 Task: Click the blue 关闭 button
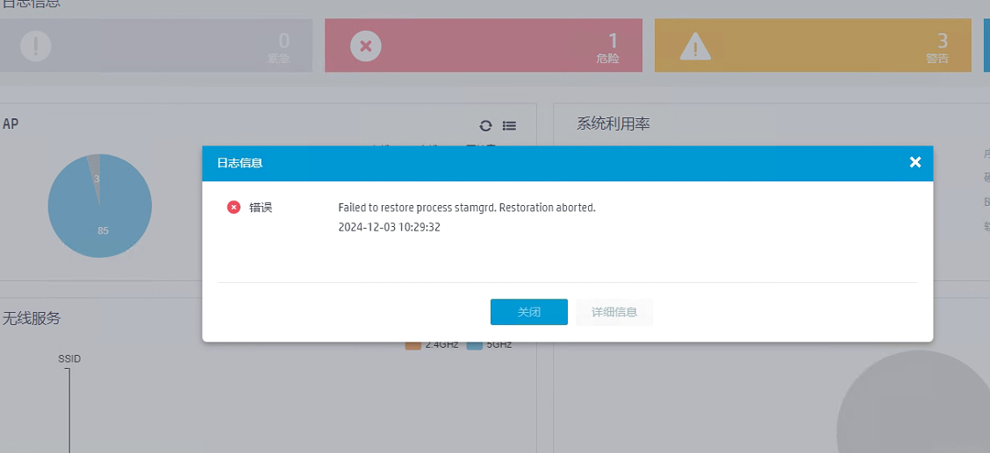pyautogui.click(x=528, y=312)
